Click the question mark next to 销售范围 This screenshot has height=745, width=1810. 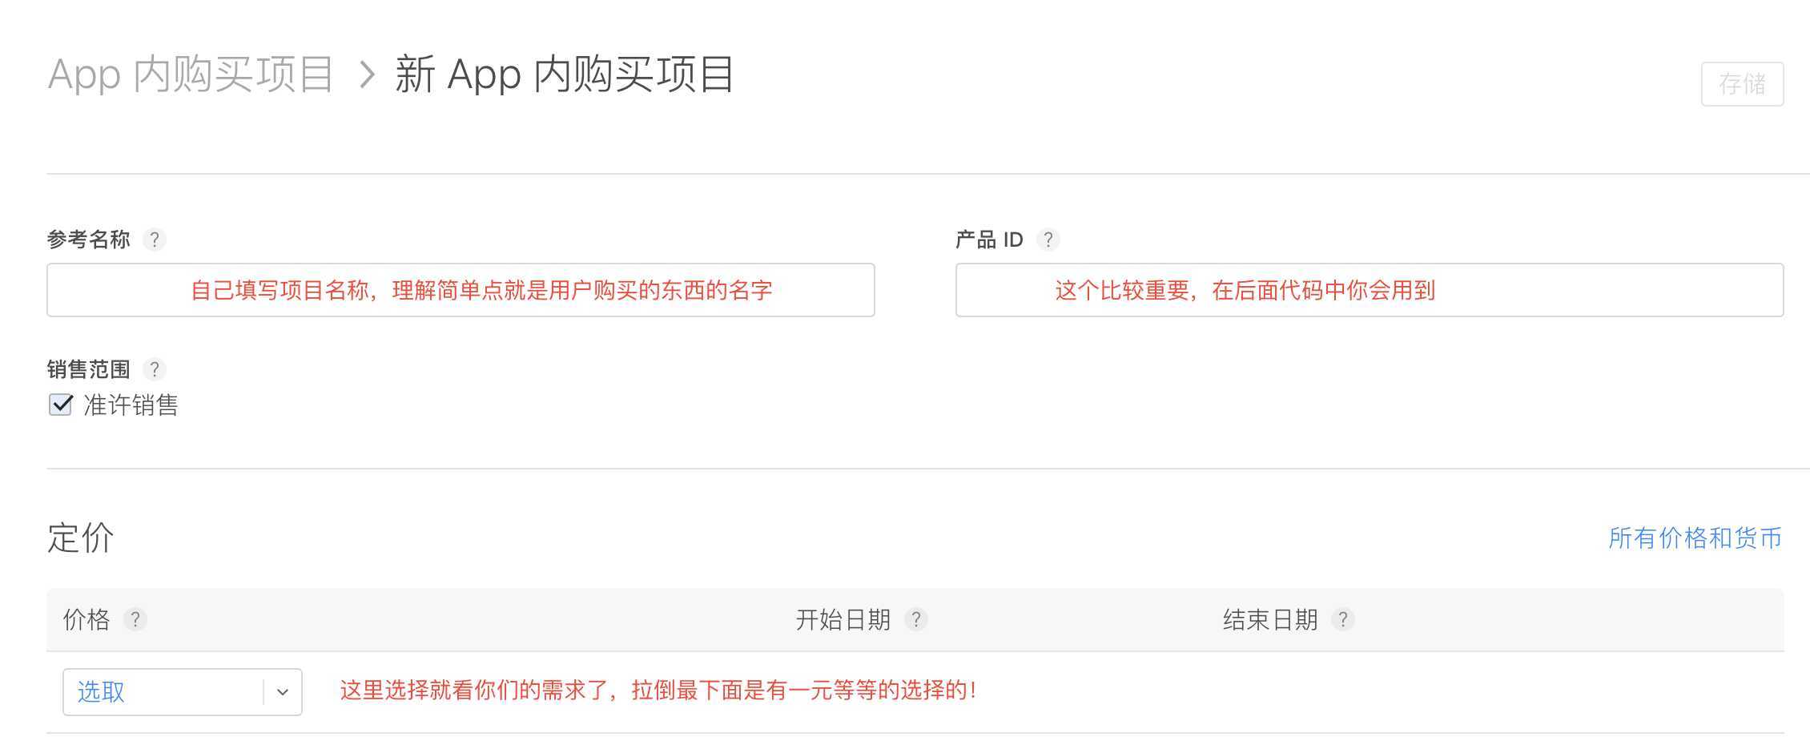[154, 369]
